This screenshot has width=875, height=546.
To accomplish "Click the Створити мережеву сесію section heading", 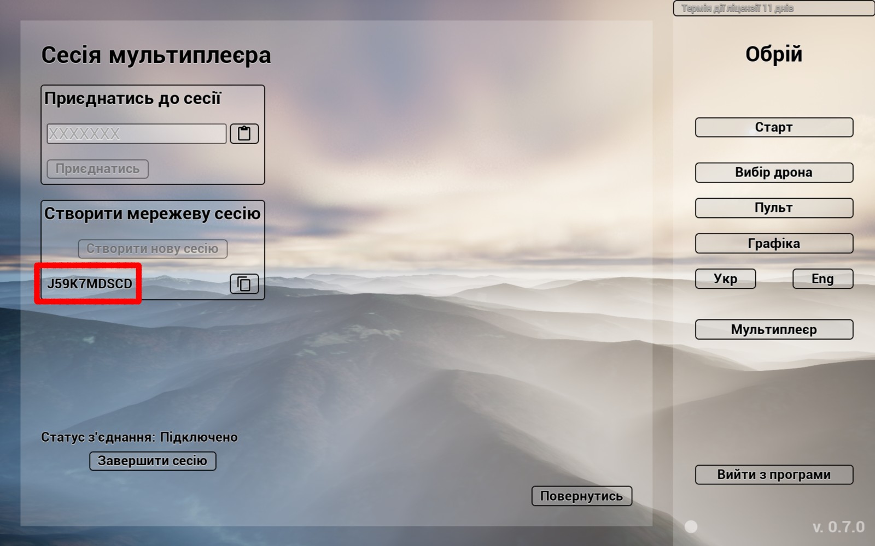I will pos(153,213).
